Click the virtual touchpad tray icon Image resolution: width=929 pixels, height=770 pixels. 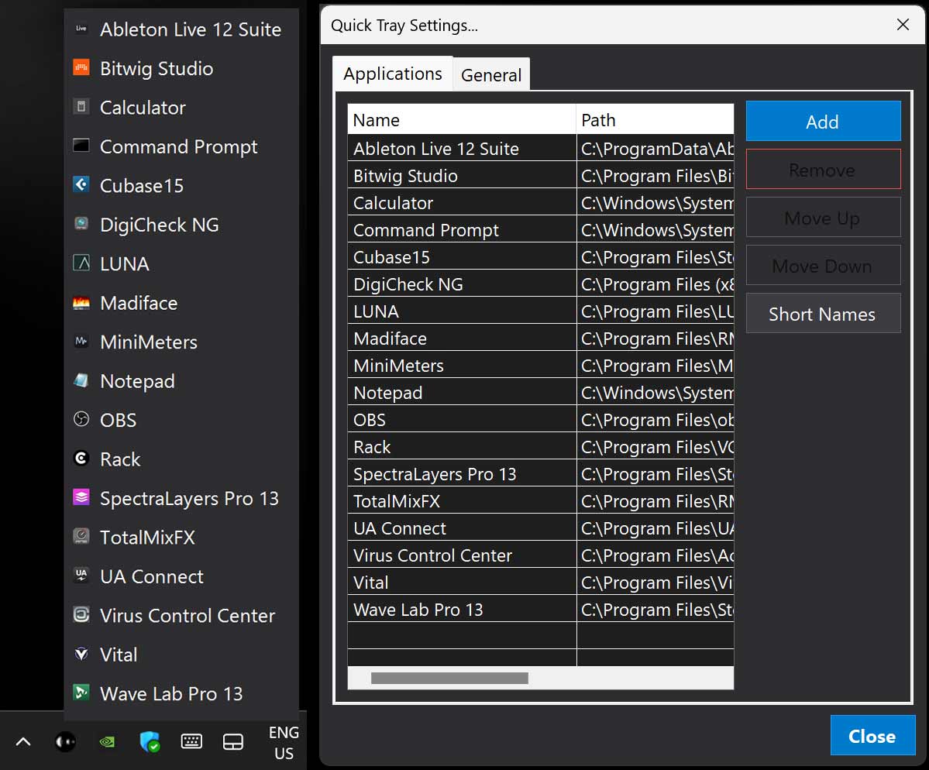tap(233, 741)
